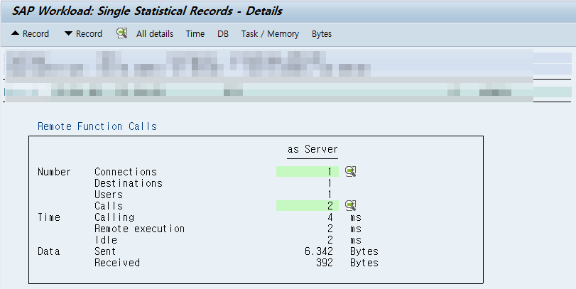Go to next record with down-arrow Record
This screenshot has height=289, width=576.
[x=83, y=33]
